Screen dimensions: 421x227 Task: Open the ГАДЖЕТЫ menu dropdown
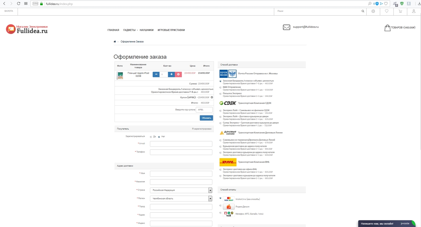pyautogui.click(x=130, y=30)
